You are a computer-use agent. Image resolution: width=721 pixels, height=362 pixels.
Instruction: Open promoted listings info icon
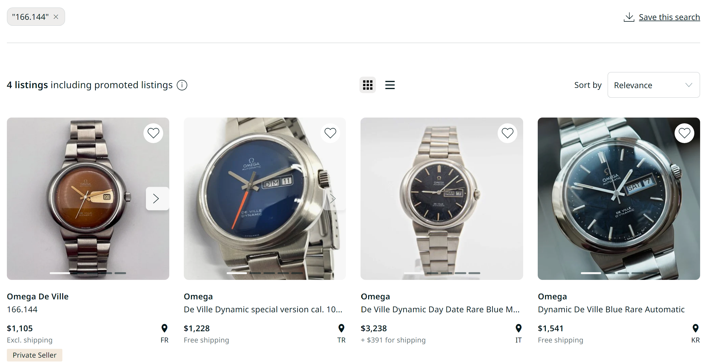pyautogui.click(x=182, y=85)
